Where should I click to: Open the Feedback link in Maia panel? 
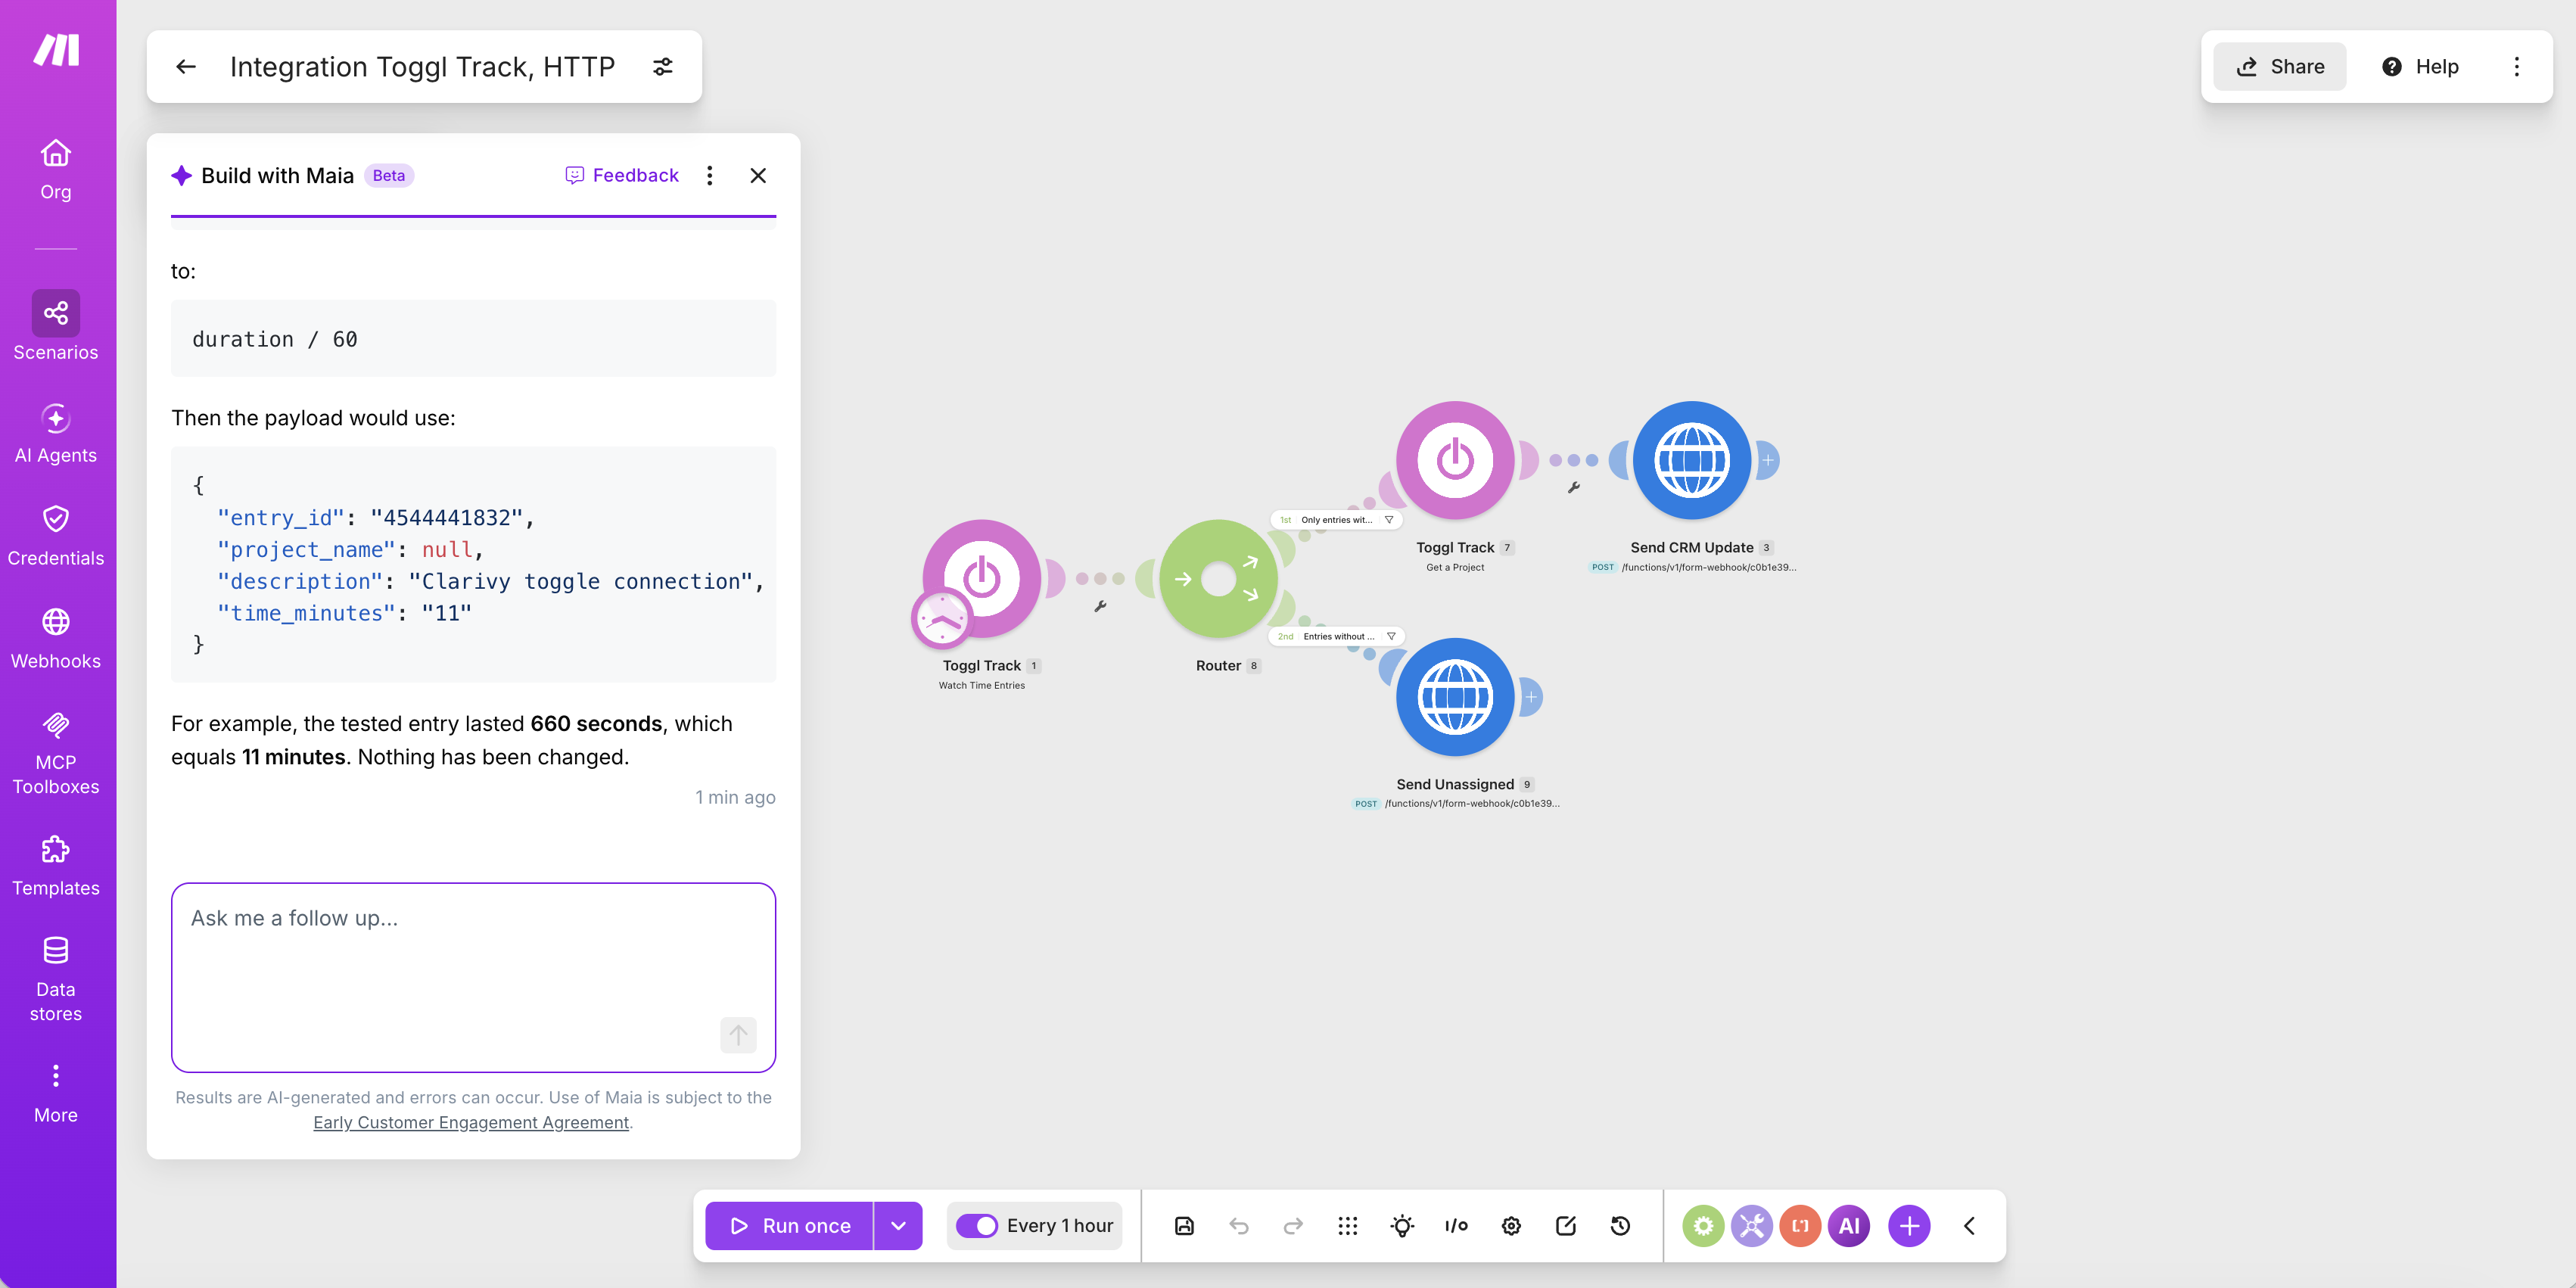tap(622, 175)
